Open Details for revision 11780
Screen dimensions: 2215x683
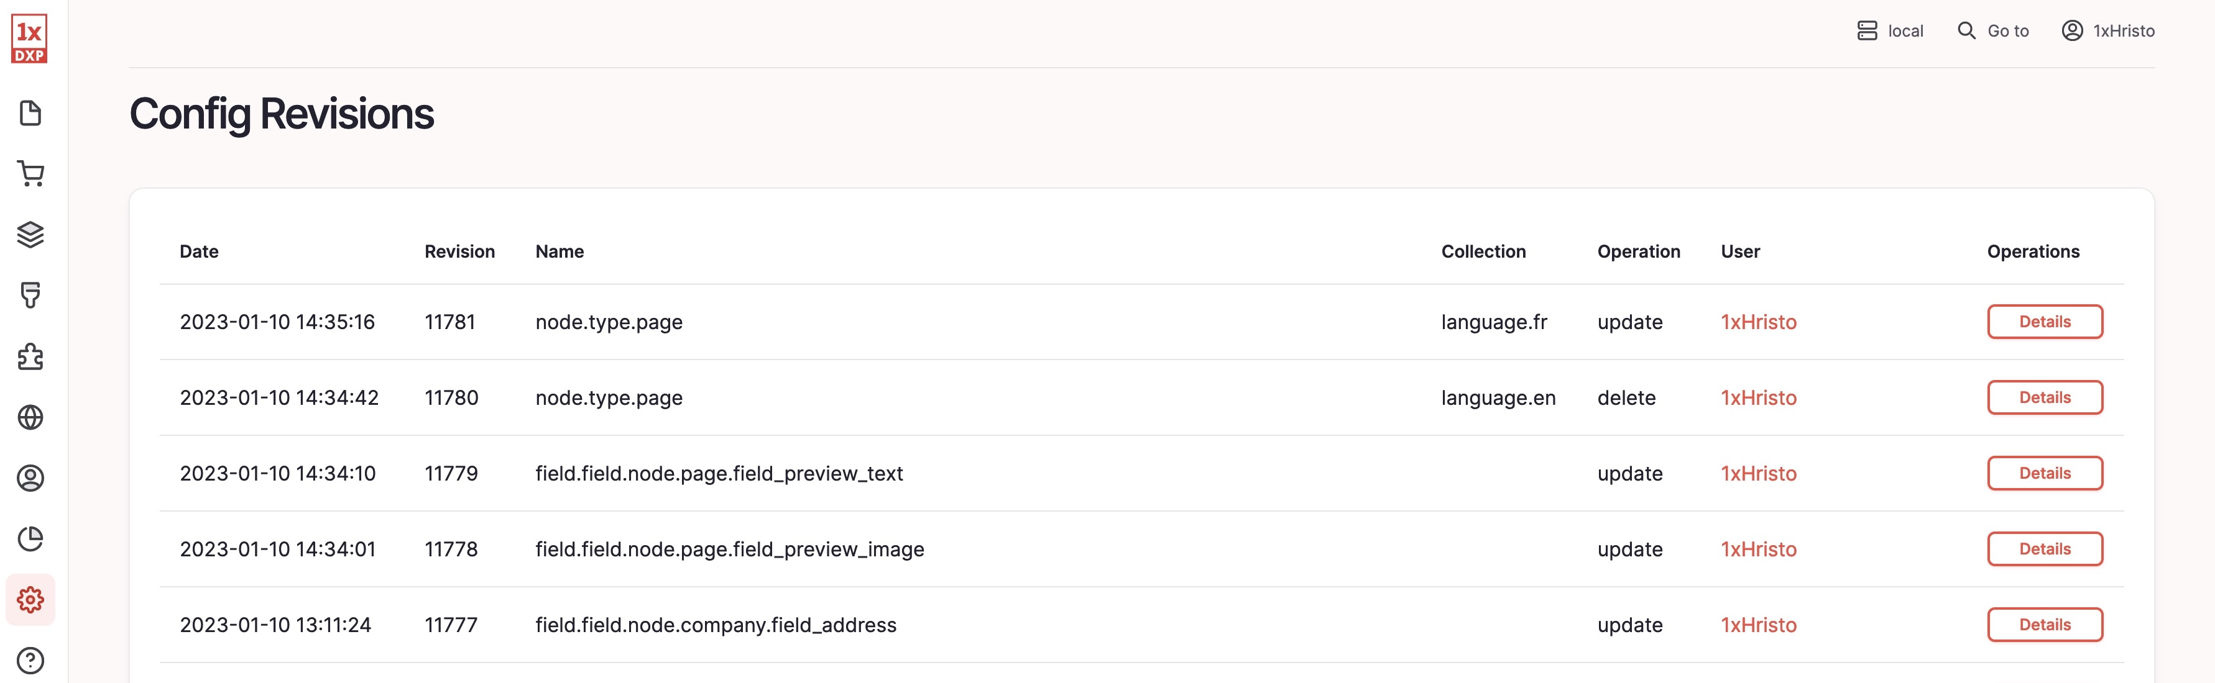click(x=2045, y=398)
